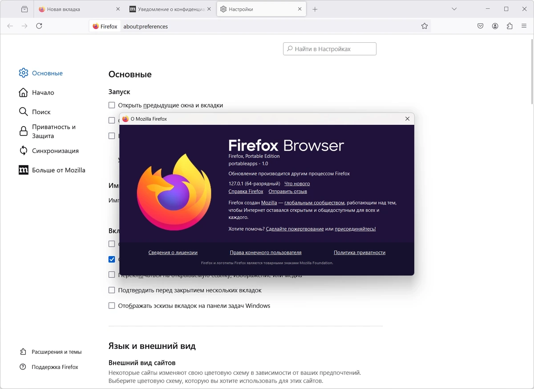Open a new tab with plus button
This screenshot has width=534, height=389.
pyautogui.click(x=315, y=9)
